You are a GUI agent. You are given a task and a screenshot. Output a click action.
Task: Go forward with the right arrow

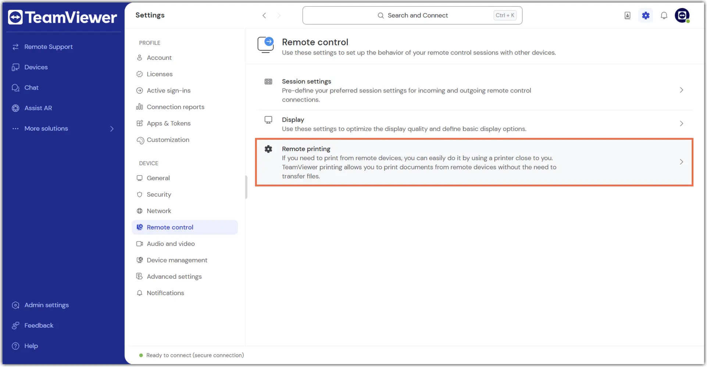pos(279,15)
